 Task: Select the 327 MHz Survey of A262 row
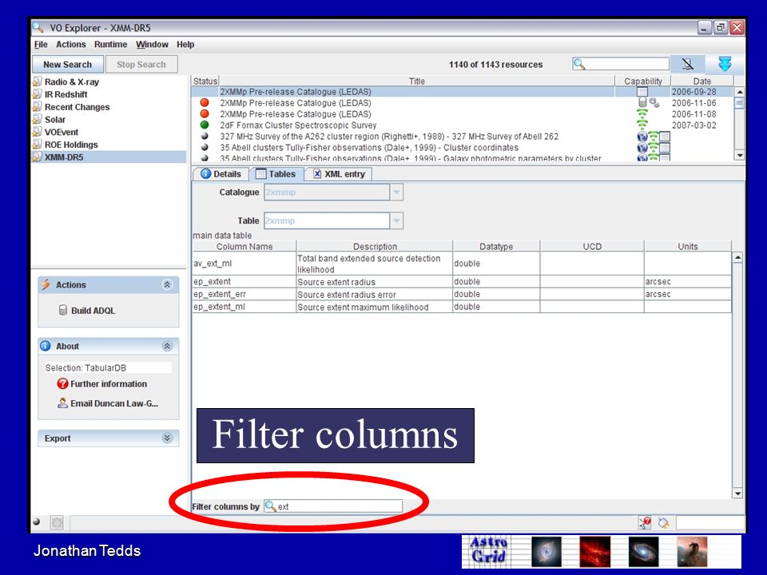tap(463, 137)
